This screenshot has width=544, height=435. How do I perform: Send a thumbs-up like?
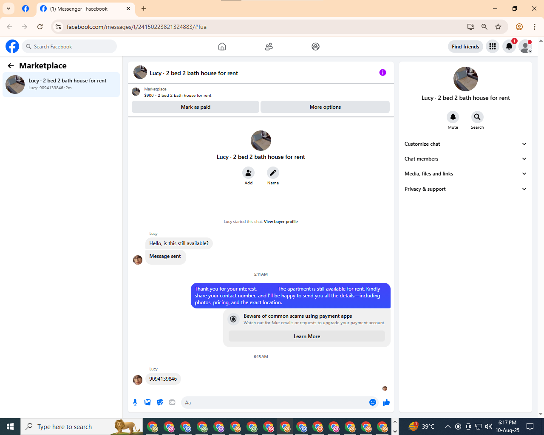(x=386, y=402)
